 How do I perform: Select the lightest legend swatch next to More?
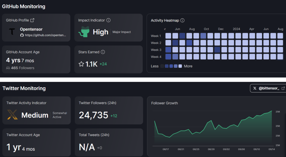180,66
